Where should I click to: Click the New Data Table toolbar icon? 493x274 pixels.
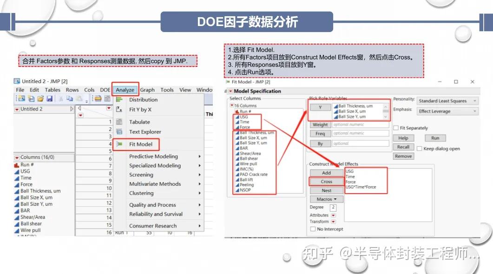click(x=22, y=98)
